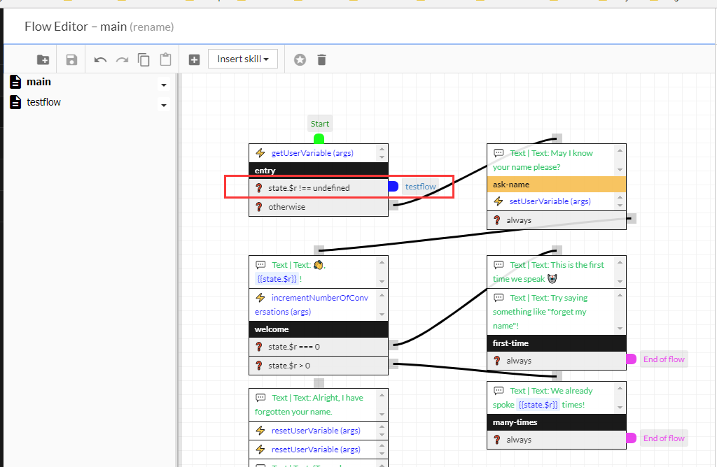Image resolution: width=717 pixels, height=467 pixels.
Task: Open the Insert skill dropdown
Action: [242, 59]
